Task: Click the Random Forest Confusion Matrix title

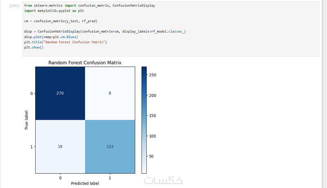Action: tap(85, 63)
